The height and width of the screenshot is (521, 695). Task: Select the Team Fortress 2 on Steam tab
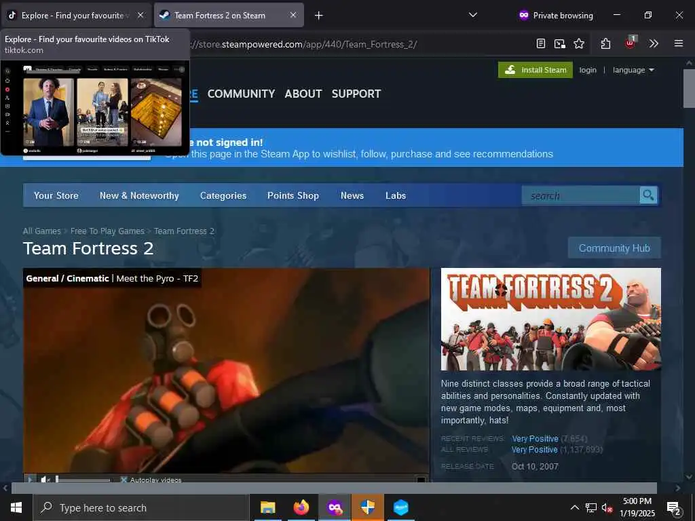[x=229, y=15]
